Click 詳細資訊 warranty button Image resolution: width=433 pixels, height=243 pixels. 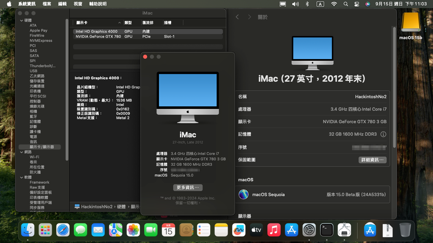point(373,160)
